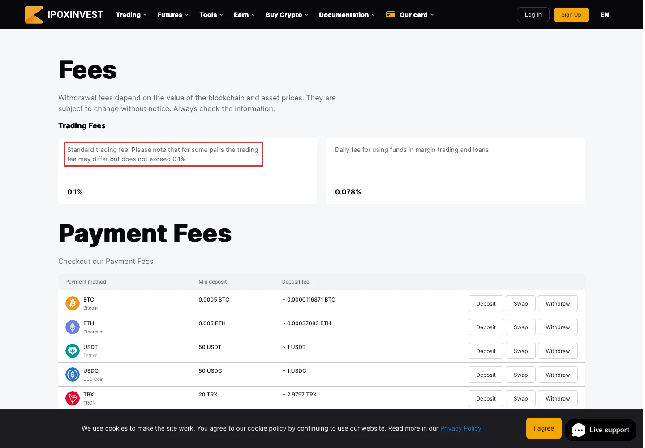Click the Log In button
The image size is (645, 448).
[x=533, y=15]
